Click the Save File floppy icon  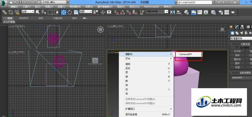click(x=20, y=2)
